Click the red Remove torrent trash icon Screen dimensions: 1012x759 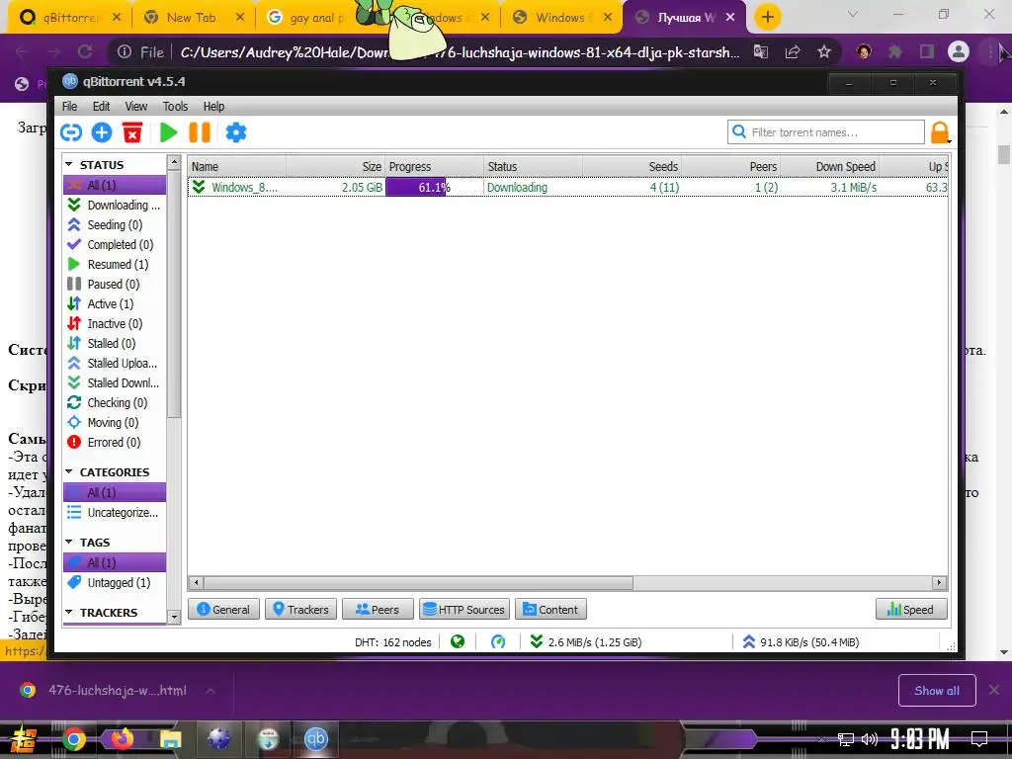(132, 132)
